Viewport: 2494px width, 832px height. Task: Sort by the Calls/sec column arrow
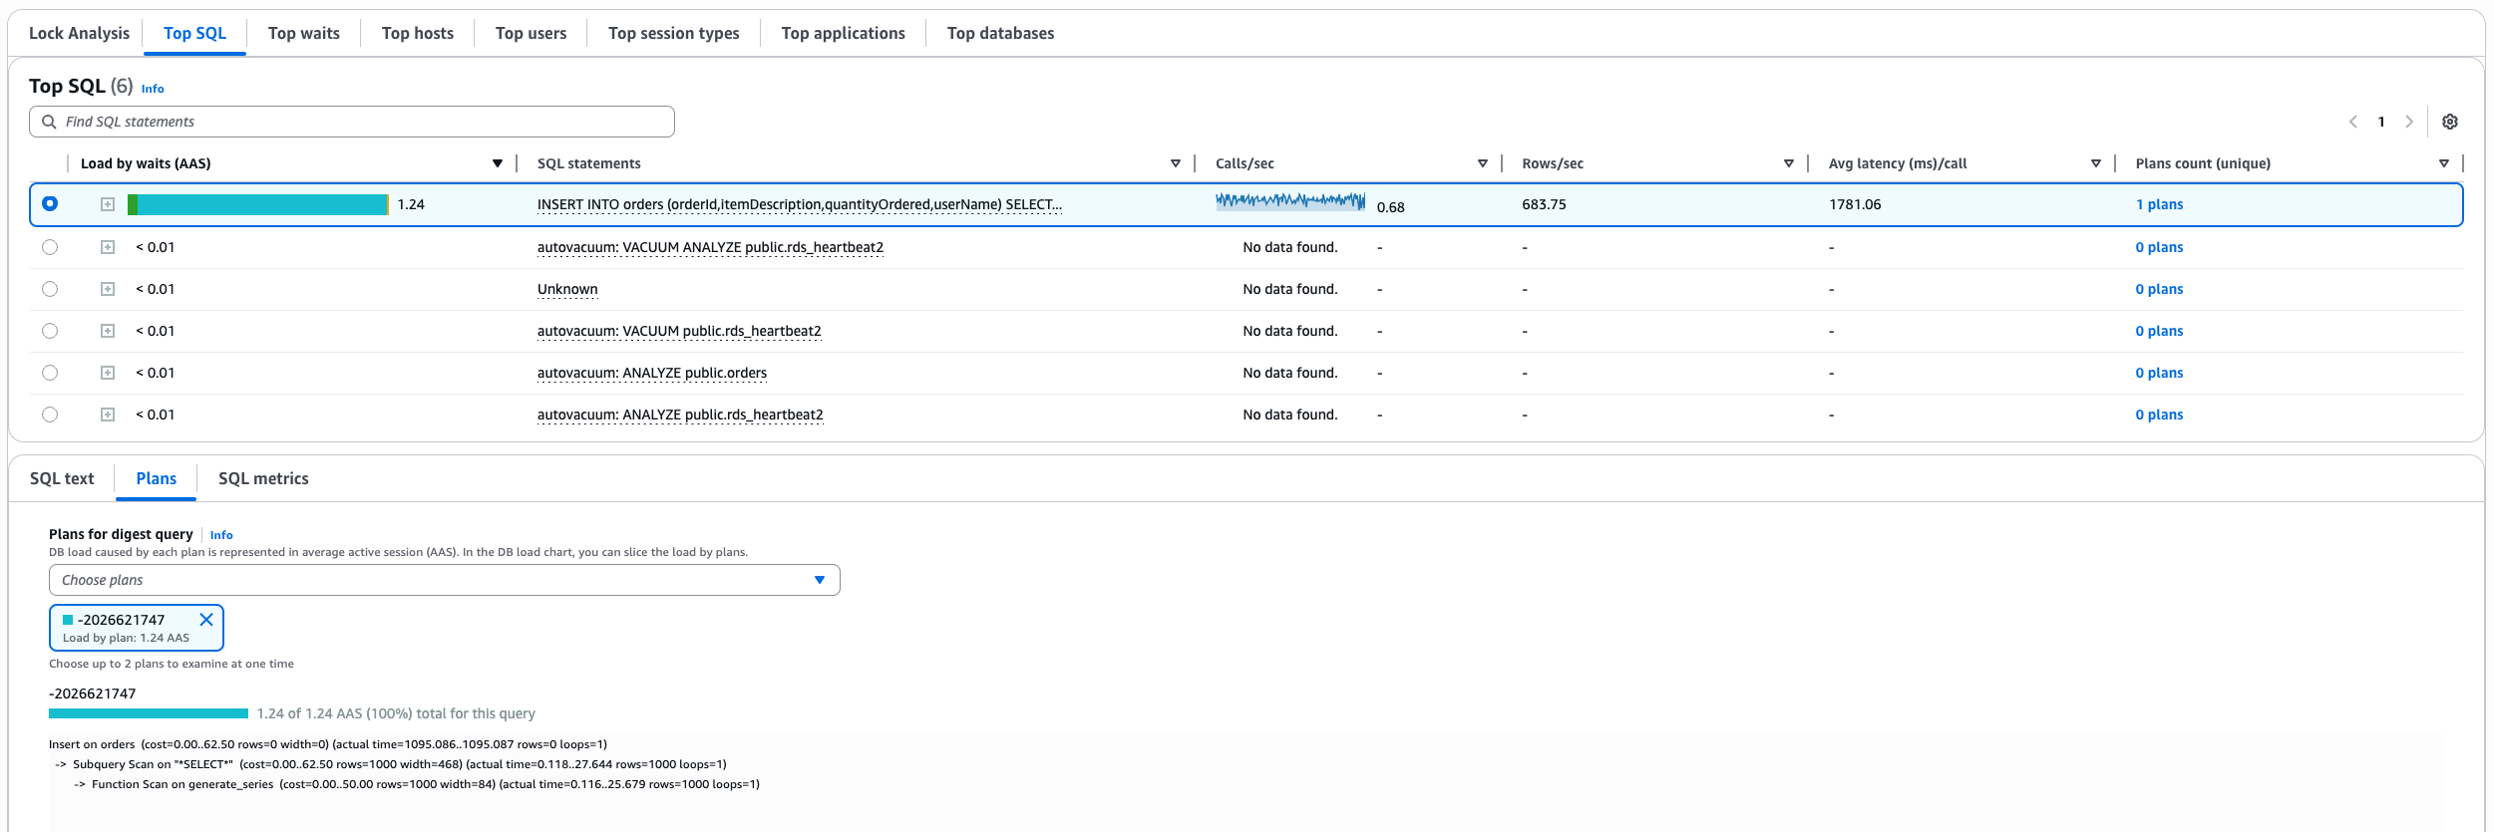click(1482, 163)
